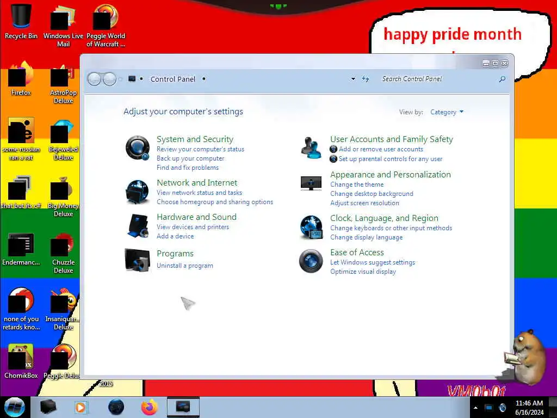Viewport: 557px width, 418px height.
Task: Click Change desktop background link
Action: click(x=372, y=194)
